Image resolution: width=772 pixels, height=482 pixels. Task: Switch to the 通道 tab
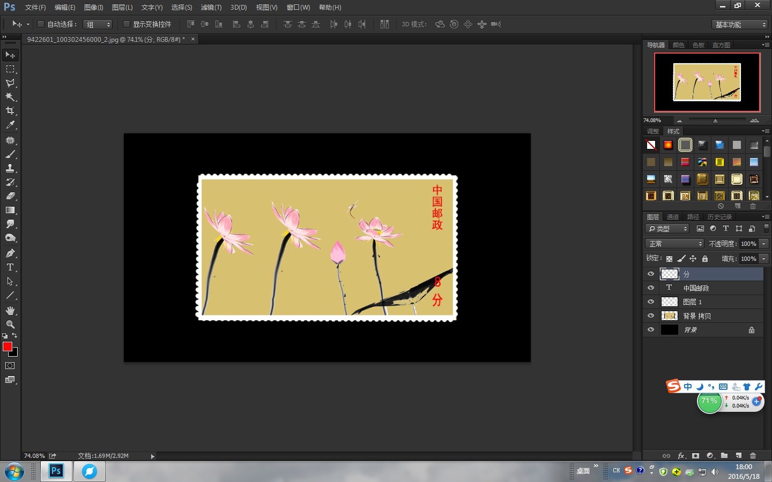pyautogui.click(x=672, y=217)
